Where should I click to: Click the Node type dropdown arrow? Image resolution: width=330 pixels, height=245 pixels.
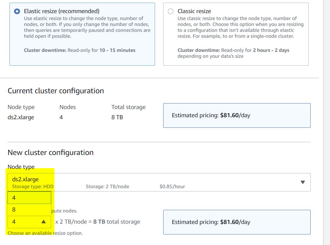click(302, 182)
